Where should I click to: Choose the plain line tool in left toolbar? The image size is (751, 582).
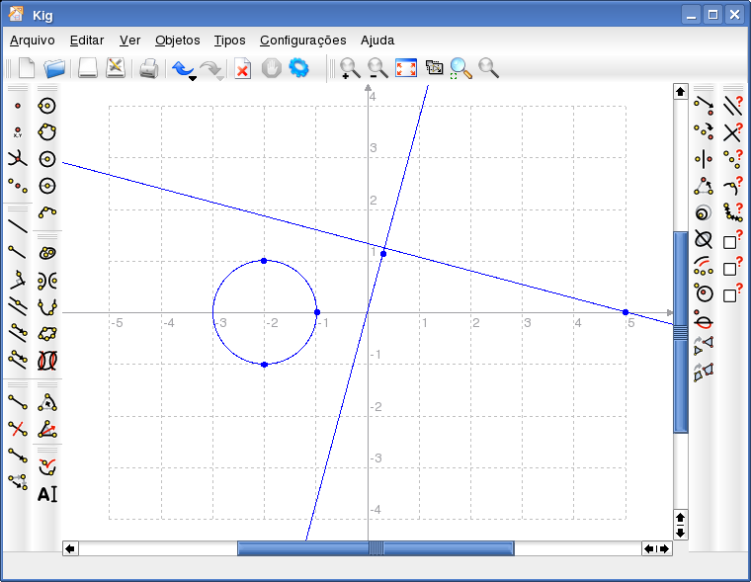(18, 225)
